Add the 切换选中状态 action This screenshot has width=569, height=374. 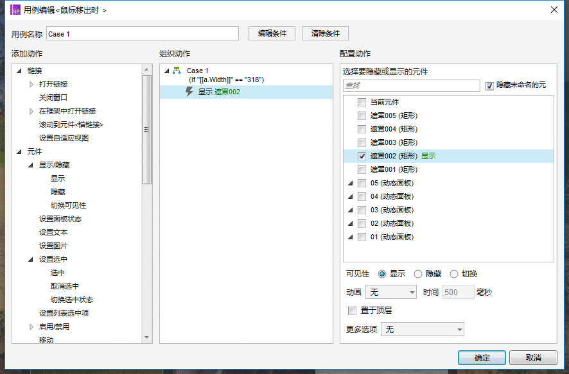point(72,300)
